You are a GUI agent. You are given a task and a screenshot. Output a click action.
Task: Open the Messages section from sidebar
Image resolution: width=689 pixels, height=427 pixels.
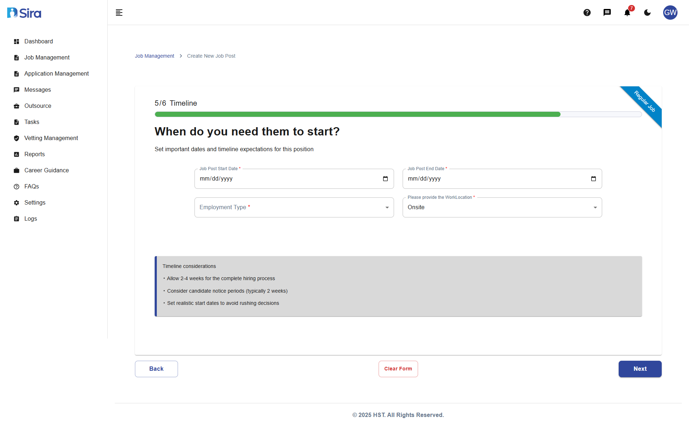(x=37, y=90)
